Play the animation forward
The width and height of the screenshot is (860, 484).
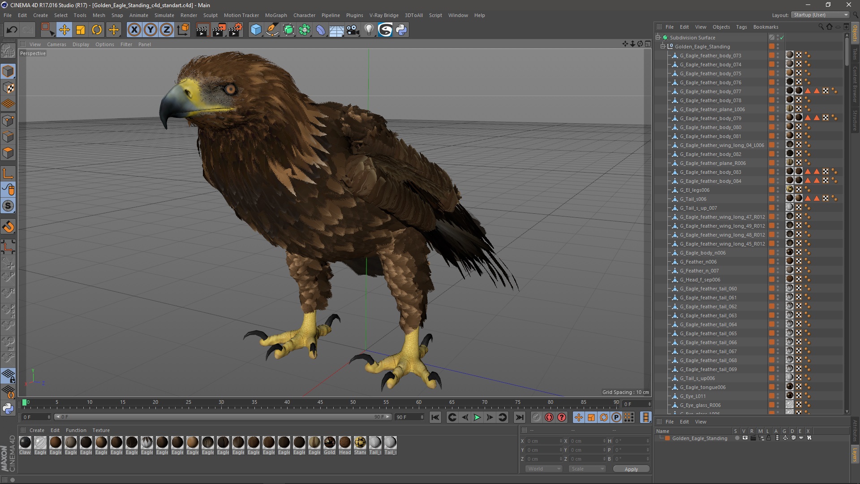(477, 417)
